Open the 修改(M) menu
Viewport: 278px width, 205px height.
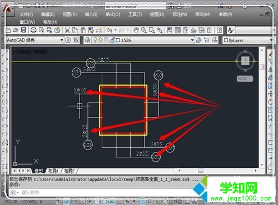point(203,14)
